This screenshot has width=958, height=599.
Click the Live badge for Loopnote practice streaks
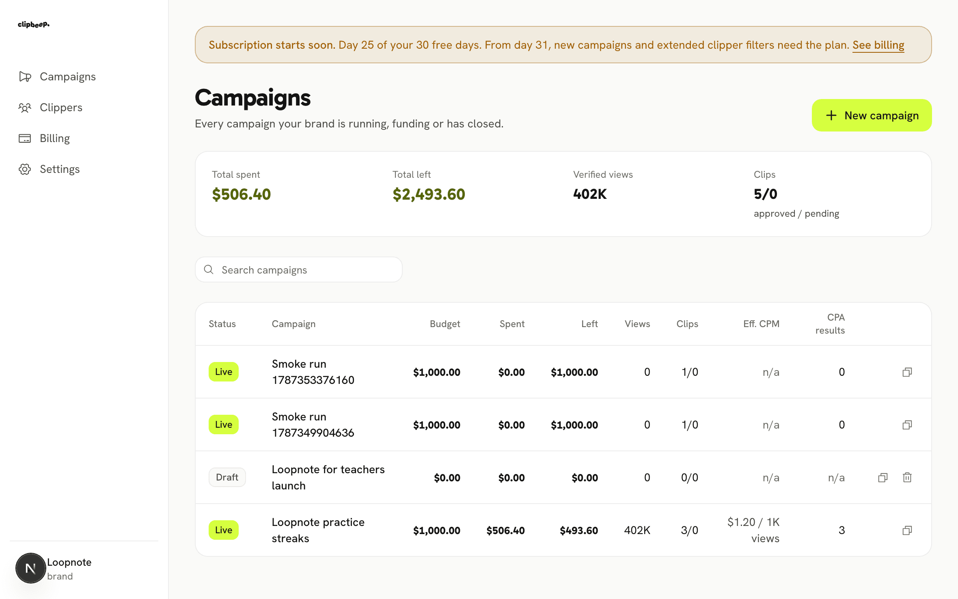point(224,530)
